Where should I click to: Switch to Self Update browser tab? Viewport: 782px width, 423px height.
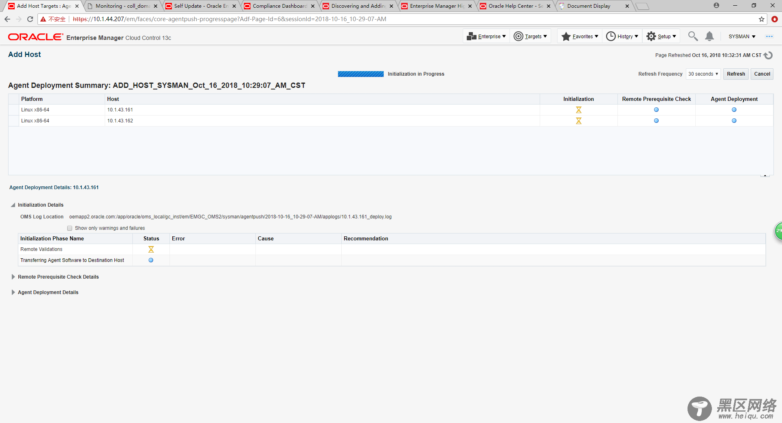tap(200, 6)
